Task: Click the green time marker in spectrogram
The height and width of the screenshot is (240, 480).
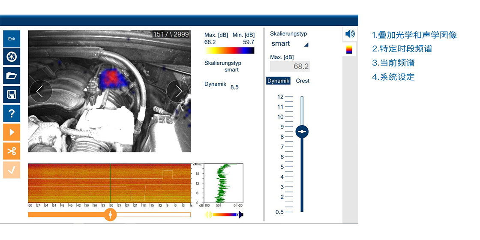Action: point(110,183)
